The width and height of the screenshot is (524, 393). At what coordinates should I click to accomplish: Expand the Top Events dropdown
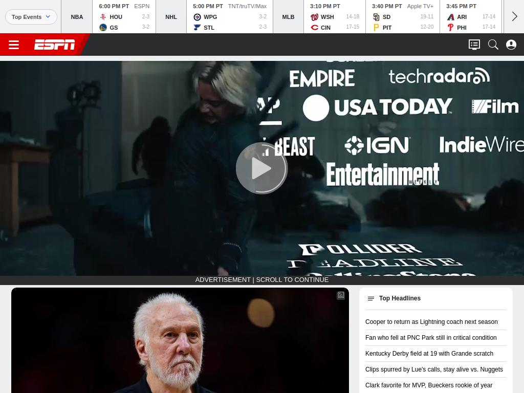[x=31, y=17]
